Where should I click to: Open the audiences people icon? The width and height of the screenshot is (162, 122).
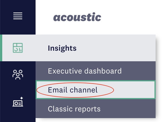pos(18,75)
